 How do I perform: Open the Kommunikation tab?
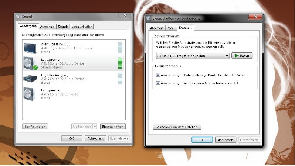[x=82, y=27]
